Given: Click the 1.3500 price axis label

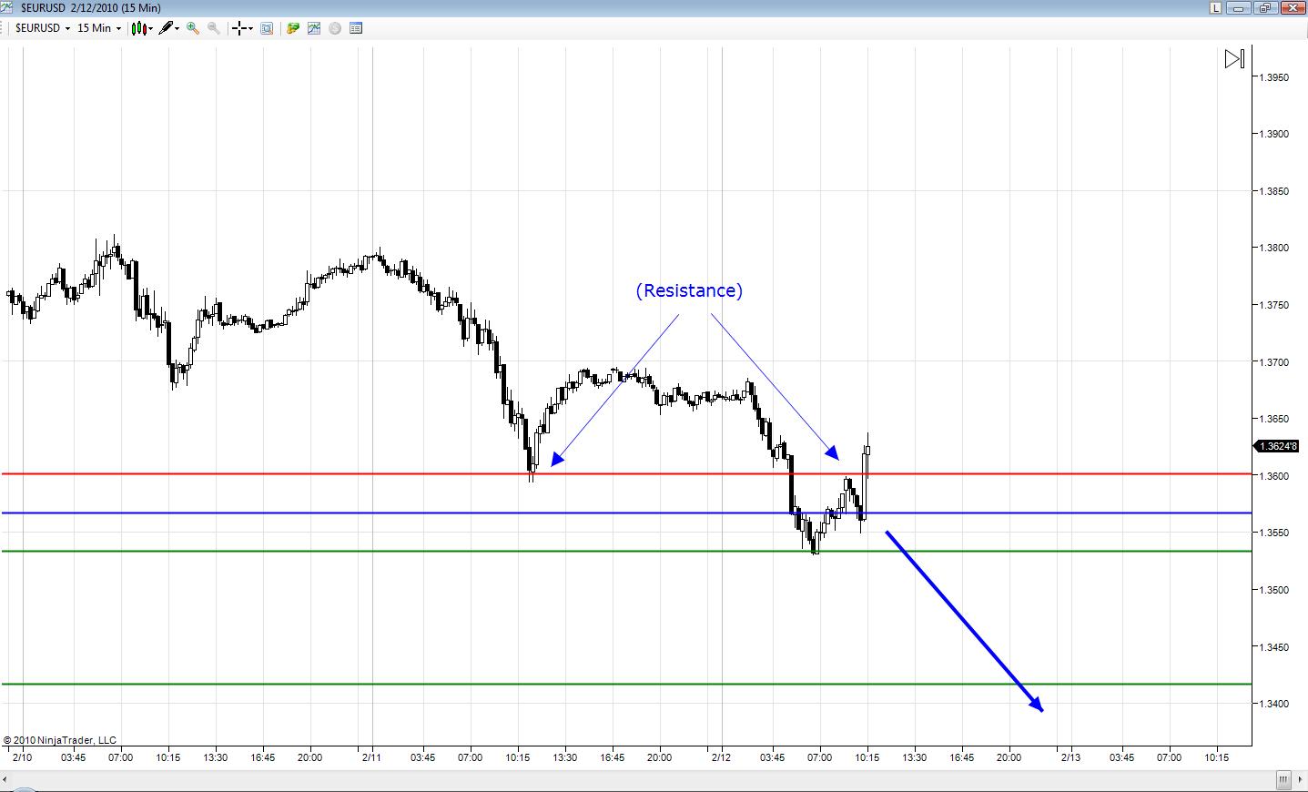Looking at the screenshot, I should [1274, 590].
